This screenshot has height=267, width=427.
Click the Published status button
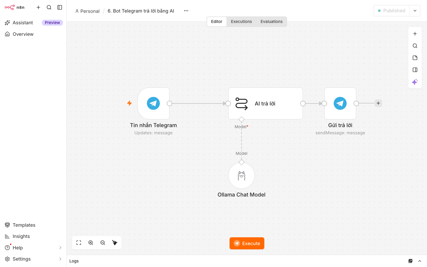[392, 11]
